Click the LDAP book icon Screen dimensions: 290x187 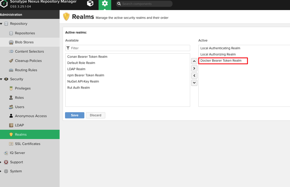[x=11, y=125]
